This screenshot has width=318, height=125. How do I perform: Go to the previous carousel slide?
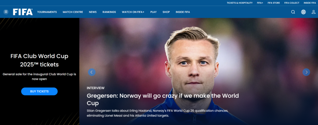(x=92, y=72)
